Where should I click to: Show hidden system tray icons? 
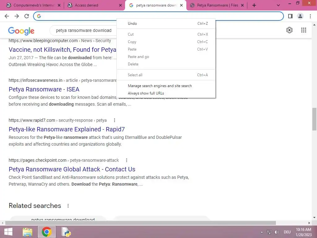click(262, 232)
